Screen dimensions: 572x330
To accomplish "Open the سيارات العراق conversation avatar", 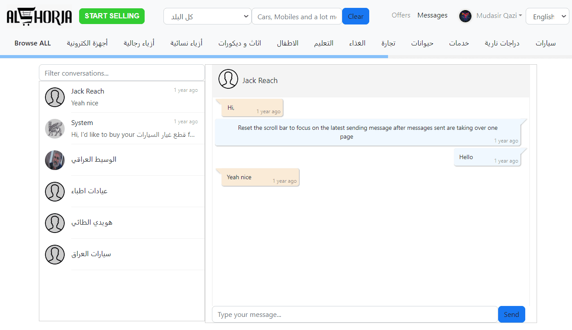I will coord(55,254).
